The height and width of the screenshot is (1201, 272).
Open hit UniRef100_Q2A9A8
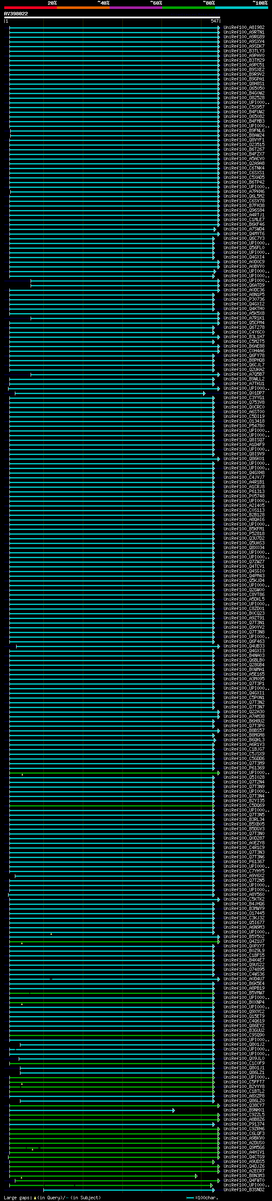(244, 163)
